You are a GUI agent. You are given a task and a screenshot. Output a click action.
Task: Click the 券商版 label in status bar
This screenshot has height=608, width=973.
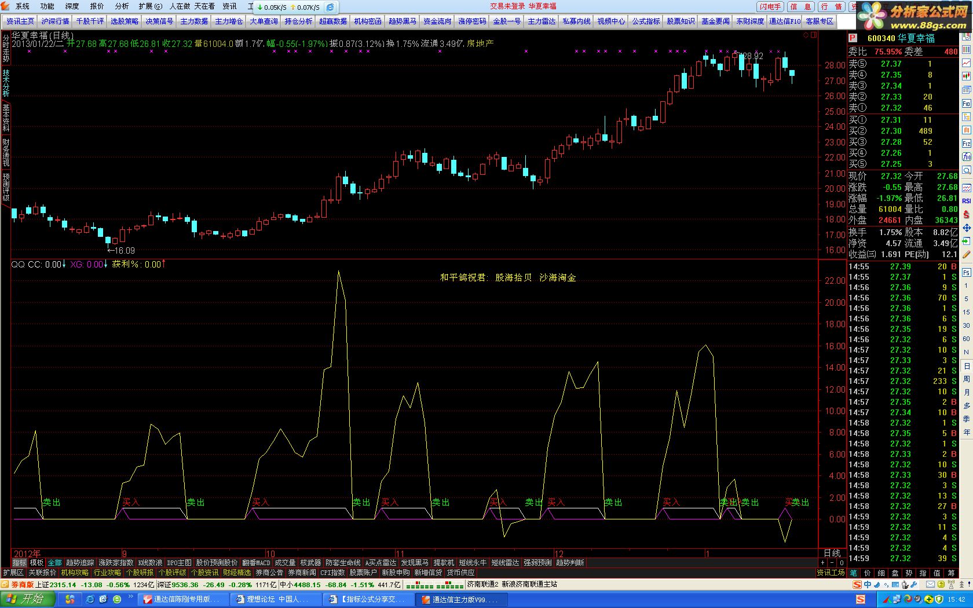22,585
